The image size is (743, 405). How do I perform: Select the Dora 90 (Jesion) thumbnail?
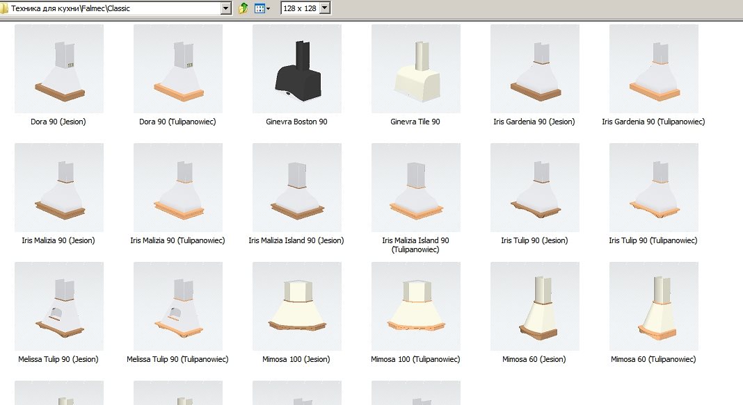[59, 69]
